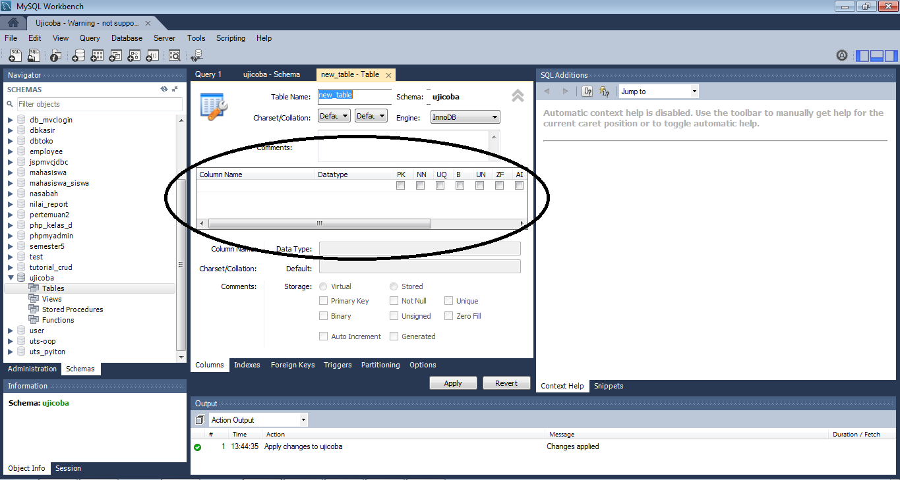Refresh the schemas list in Navigator
The width and height of the screenshot is (900, 480).
(165, 89)
